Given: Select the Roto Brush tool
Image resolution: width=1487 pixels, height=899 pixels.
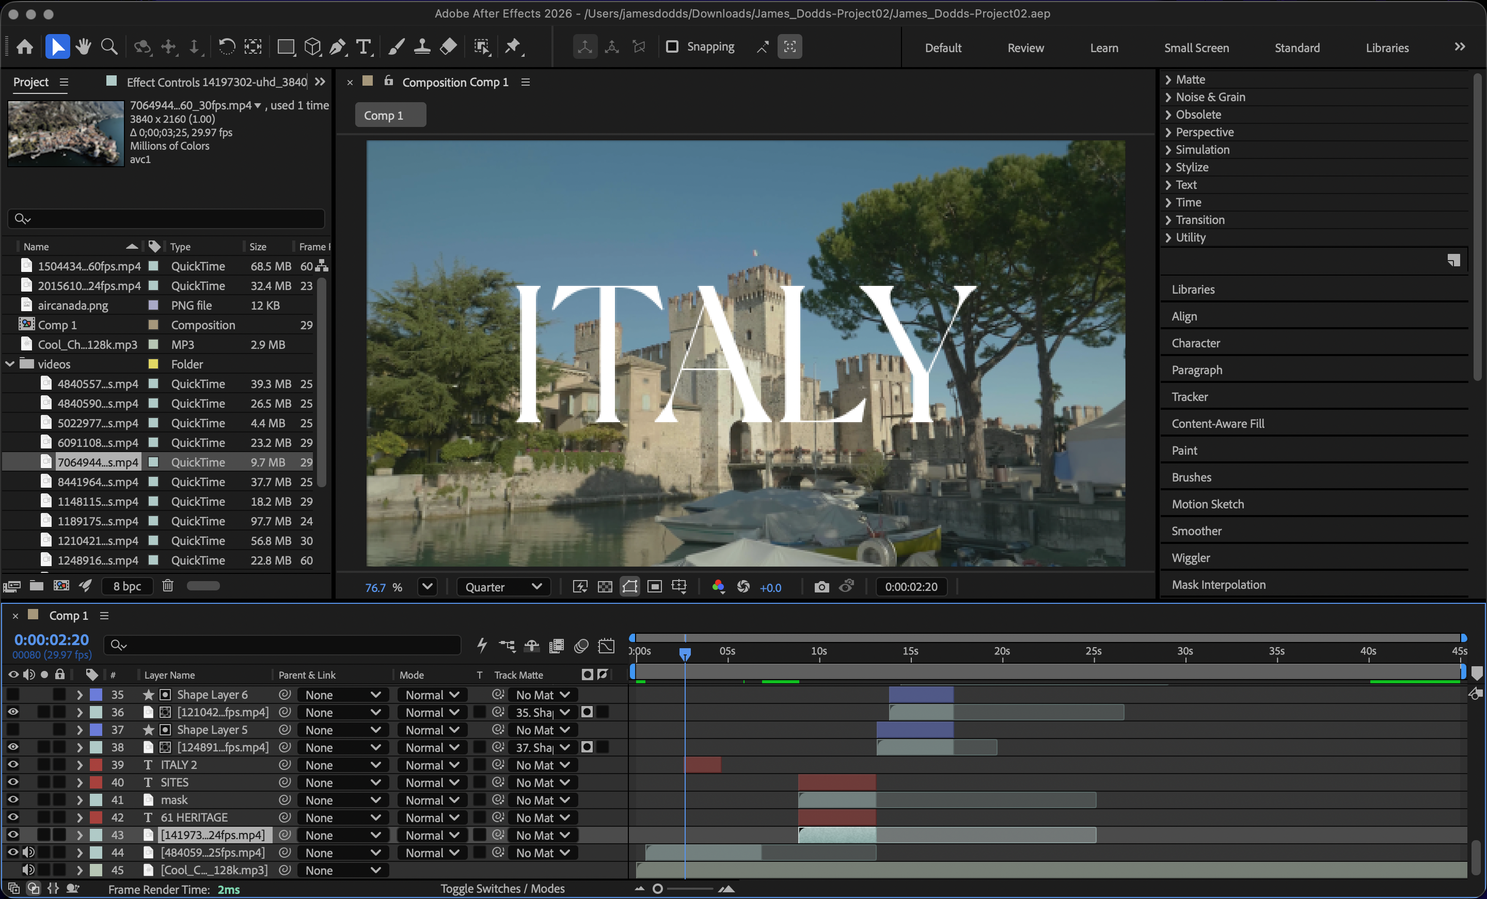Looking at the screenshot, I should 482,47.
